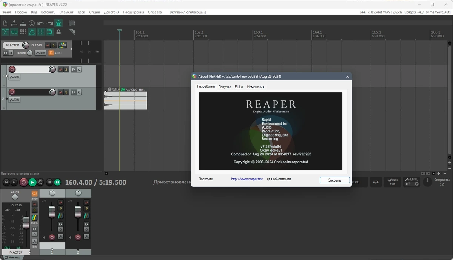This screenshot has width=453, height=260.
Task: Arm track 2 for recording
Action: (x=12, y=92)
